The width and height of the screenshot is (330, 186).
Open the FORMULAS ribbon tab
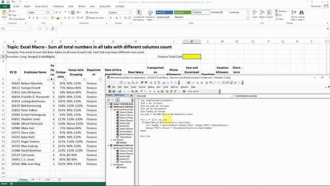[58, 7]
